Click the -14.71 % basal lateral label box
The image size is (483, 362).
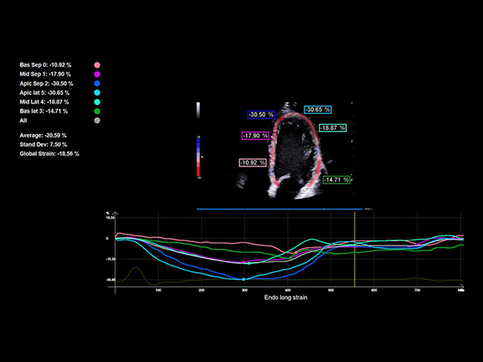pos(337,180)
